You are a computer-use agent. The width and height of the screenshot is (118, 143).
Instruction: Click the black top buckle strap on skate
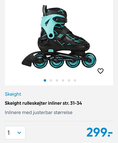click(x=61, y=20)
